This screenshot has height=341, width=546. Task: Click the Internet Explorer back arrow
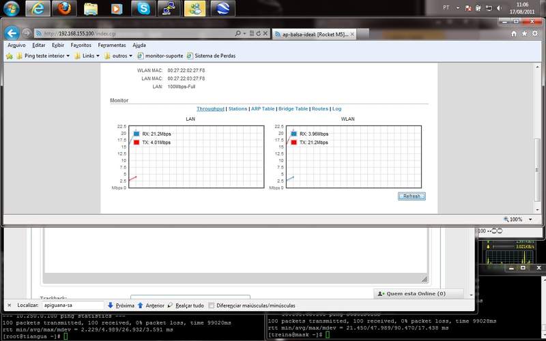12,33
